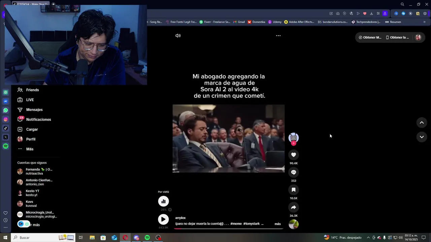Open followed account microcirugia_urologi
This screenshot has width=431, height=242.
pyautogui.click(x=37, y=214)
